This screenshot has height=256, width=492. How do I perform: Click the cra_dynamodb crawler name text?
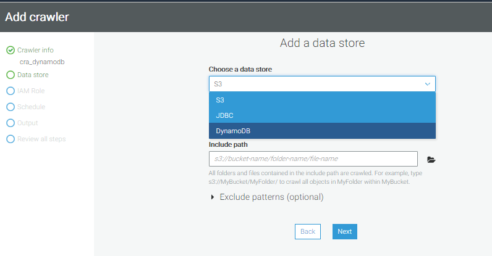pos(42,62)
